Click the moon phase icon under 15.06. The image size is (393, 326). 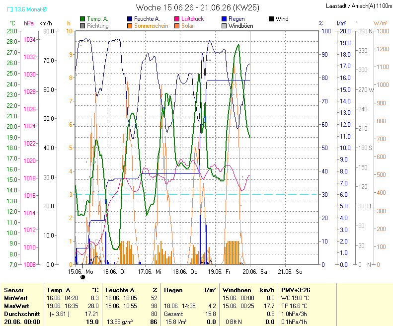tap(82, 277)
